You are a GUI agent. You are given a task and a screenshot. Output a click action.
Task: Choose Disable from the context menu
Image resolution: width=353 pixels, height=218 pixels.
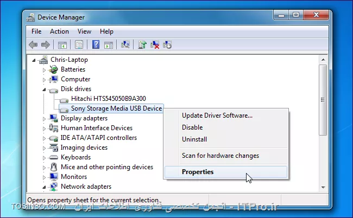226,127
